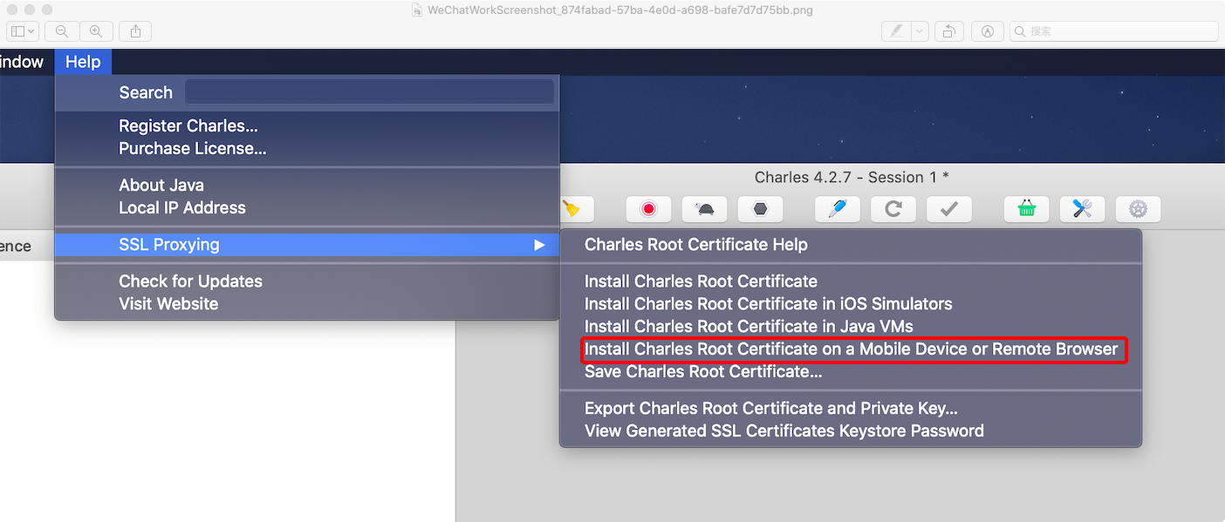This screenshot has height=522, width=1225.
Task: Open the green basket purchase icon
Action: click(1027, 209)
